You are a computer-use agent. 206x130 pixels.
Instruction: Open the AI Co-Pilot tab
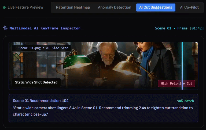[189, 7]
